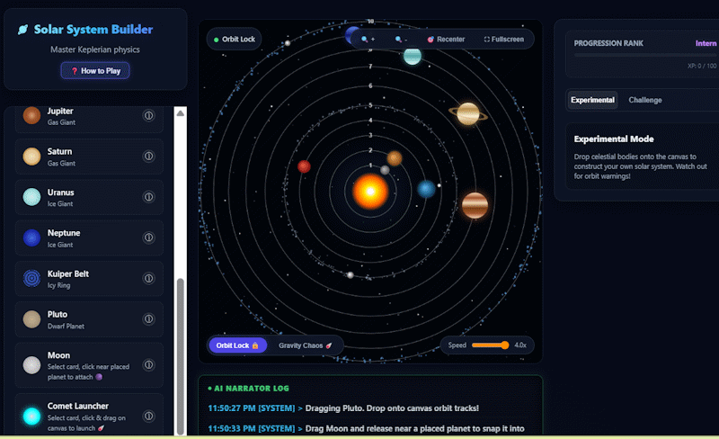Click the "4.0x" speed value
719x439 pixels.
520,345
